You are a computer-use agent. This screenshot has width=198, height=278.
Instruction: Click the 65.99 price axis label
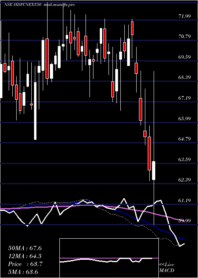pyautogui.click(x=185, y=118)
